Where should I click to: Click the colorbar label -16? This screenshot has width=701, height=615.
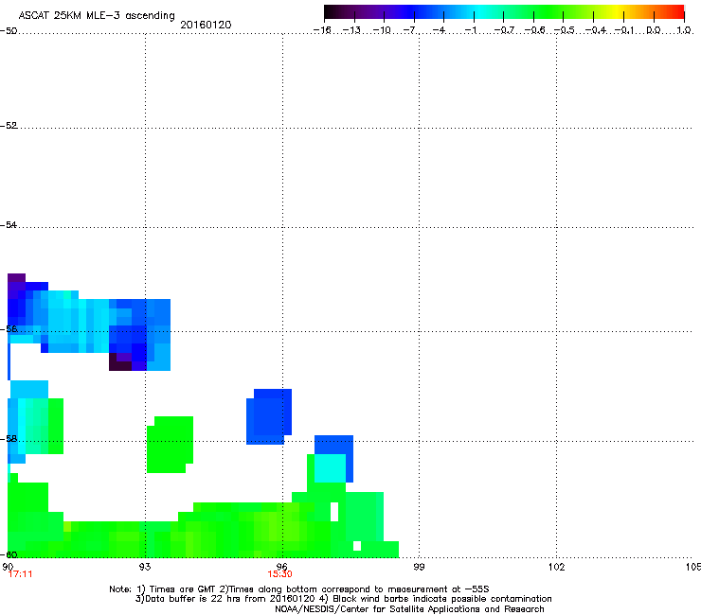322,30
